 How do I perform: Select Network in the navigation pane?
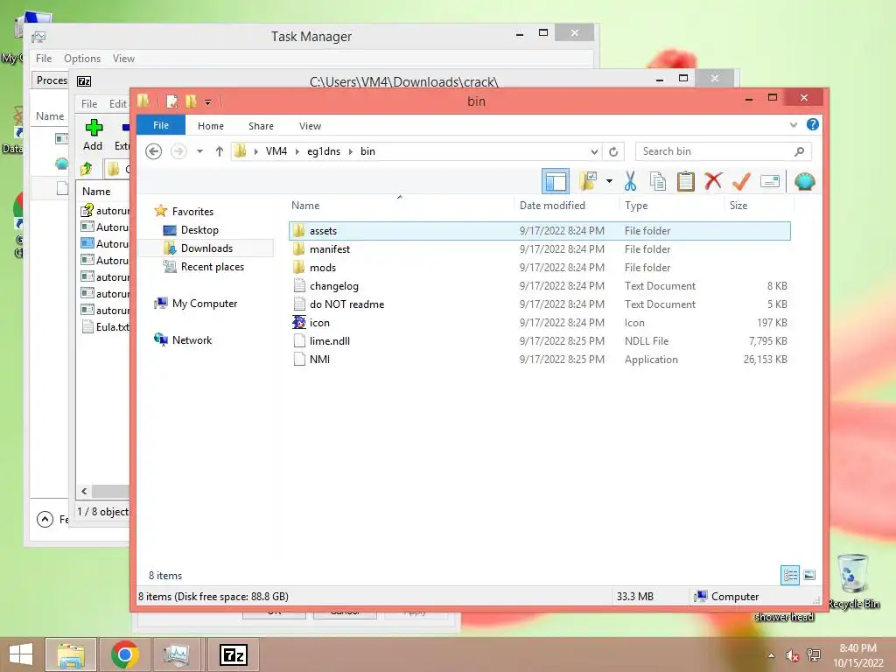tap(192, 340)
